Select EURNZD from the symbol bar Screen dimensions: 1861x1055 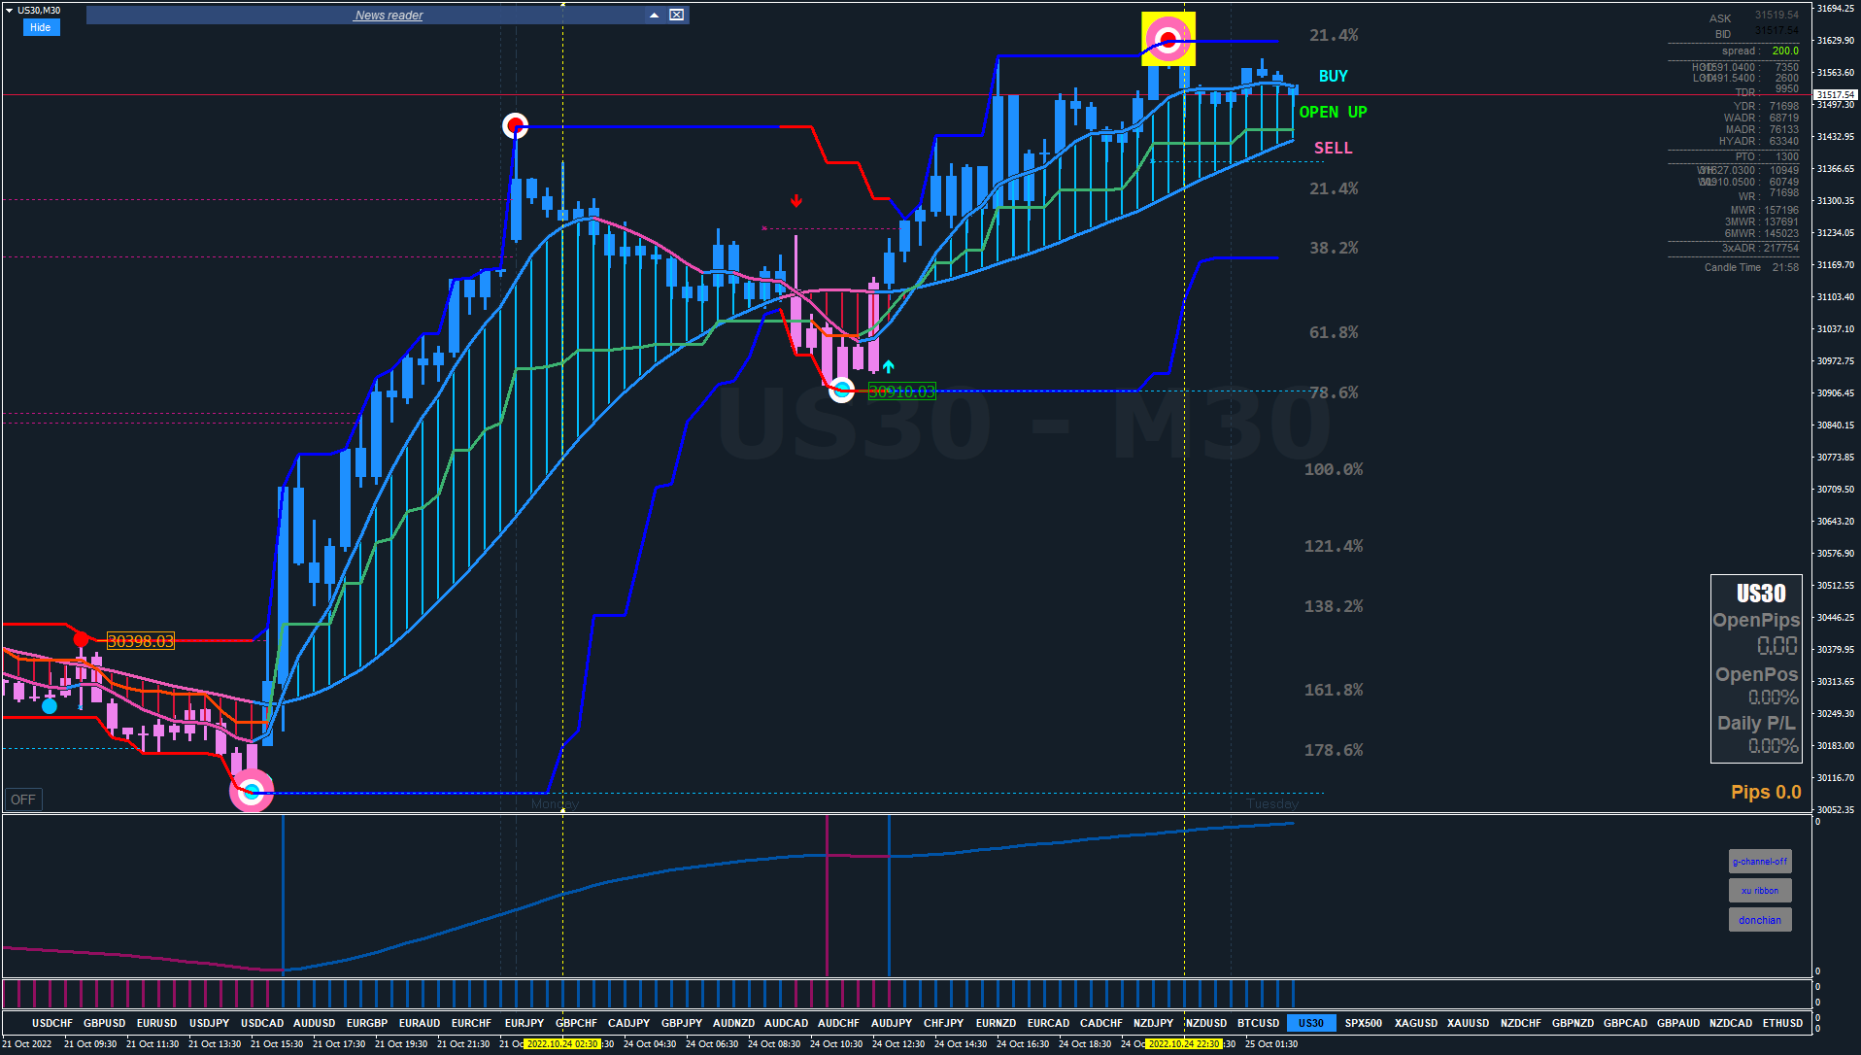click(997, 1023)
